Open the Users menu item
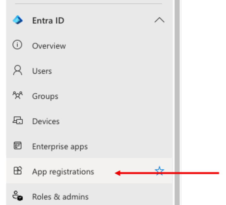 tap(42, 71)
